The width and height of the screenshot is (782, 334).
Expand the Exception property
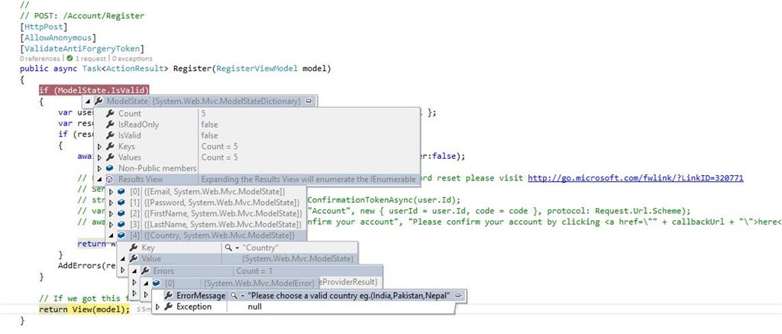(158, 307)
